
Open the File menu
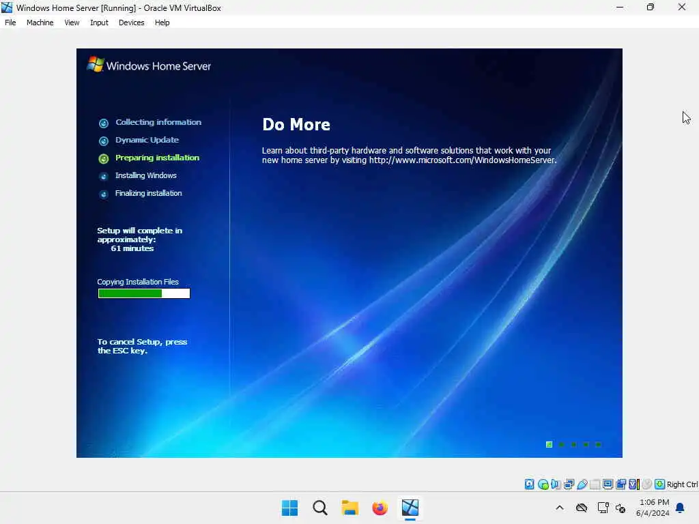pos(10,23)
